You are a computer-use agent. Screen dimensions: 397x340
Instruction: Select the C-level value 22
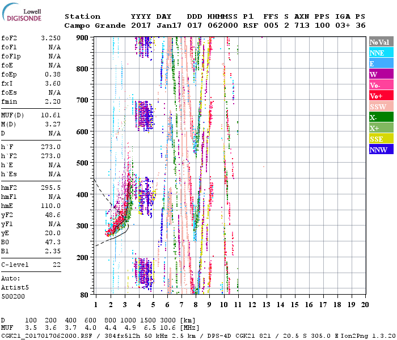(x=56, y=265)
